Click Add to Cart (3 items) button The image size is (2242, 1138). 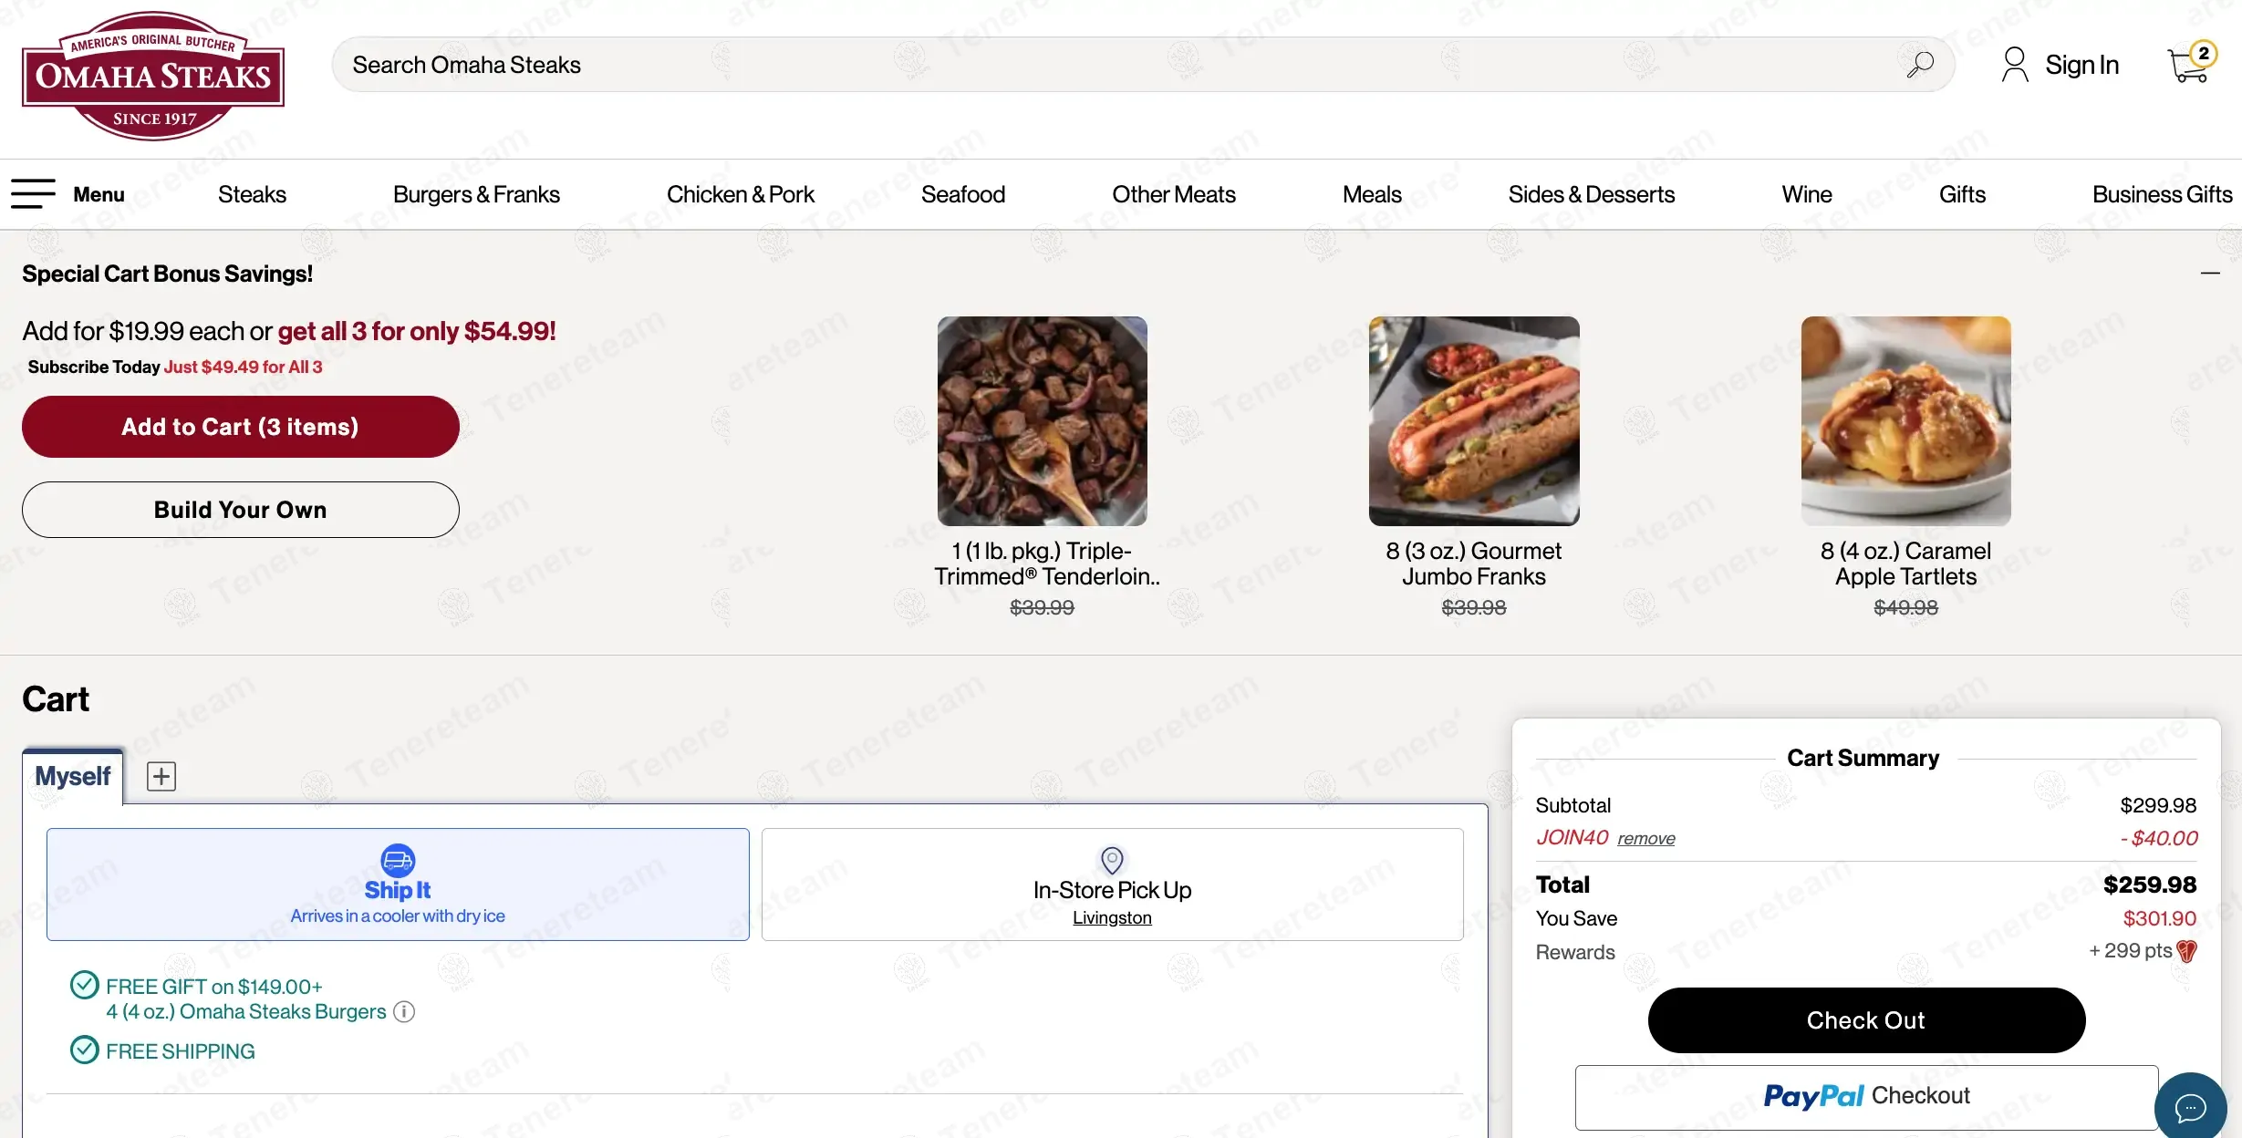[x=240, y=427]
